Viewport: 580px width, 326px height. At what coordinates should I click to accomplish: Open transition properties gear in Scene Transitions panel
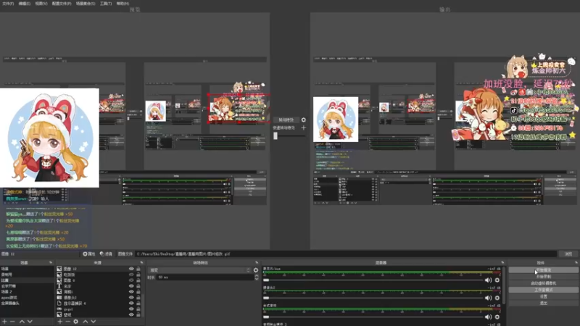(256, 270)
